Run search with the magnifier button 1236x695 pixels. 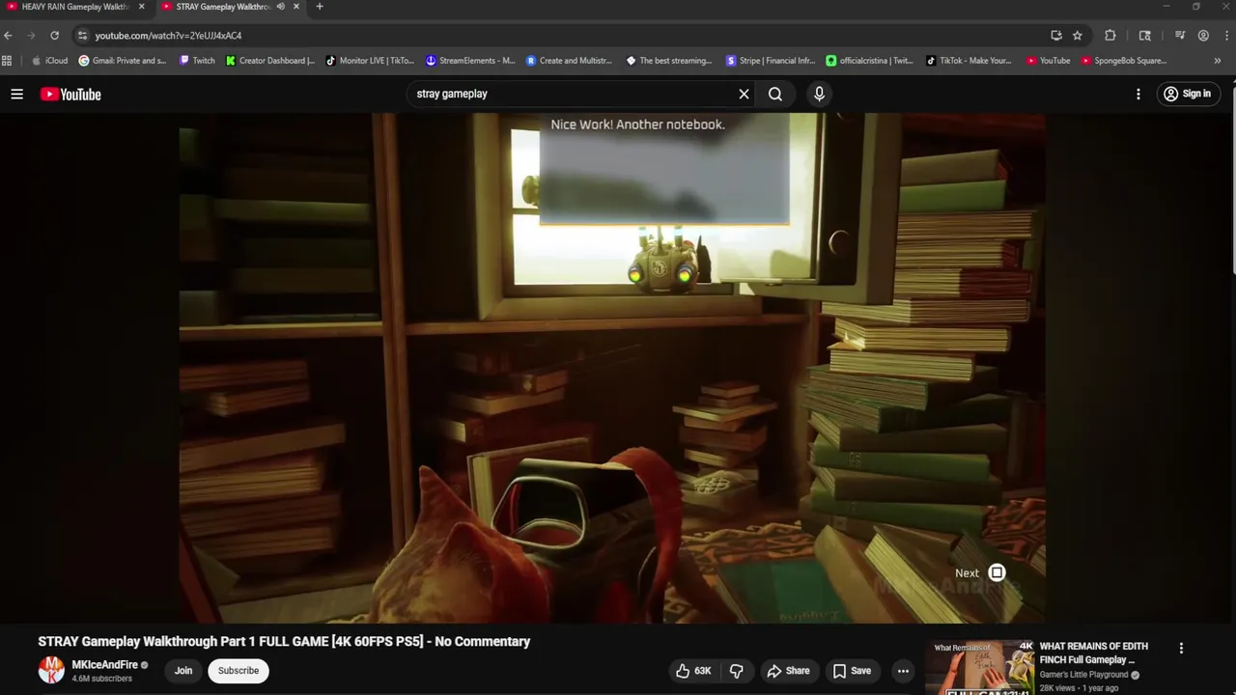pyautogui.click(x=775, y=94)
